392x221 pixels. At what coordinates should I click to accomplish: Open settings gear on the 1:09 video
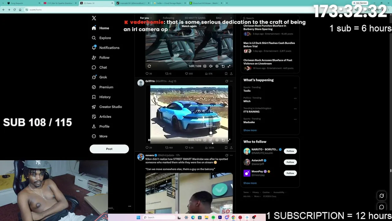[x=217, y=66]
